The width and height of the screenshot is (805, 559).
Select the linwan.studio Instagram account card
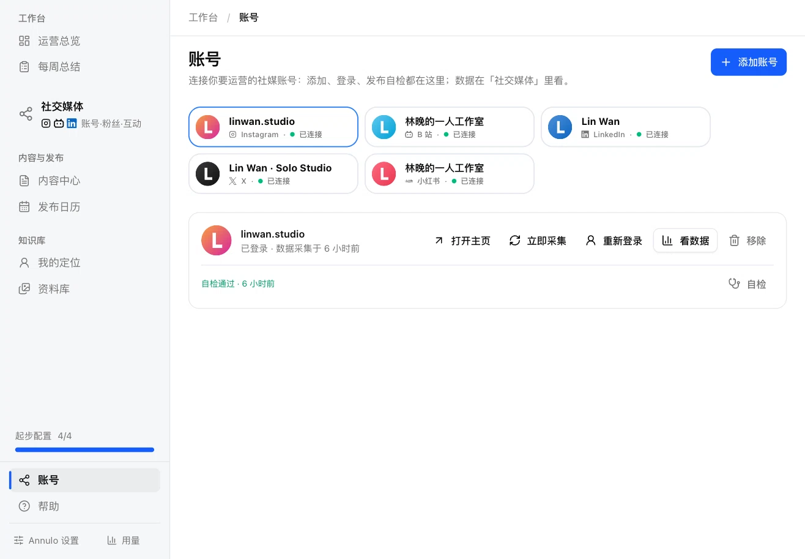tap(273, 127)
